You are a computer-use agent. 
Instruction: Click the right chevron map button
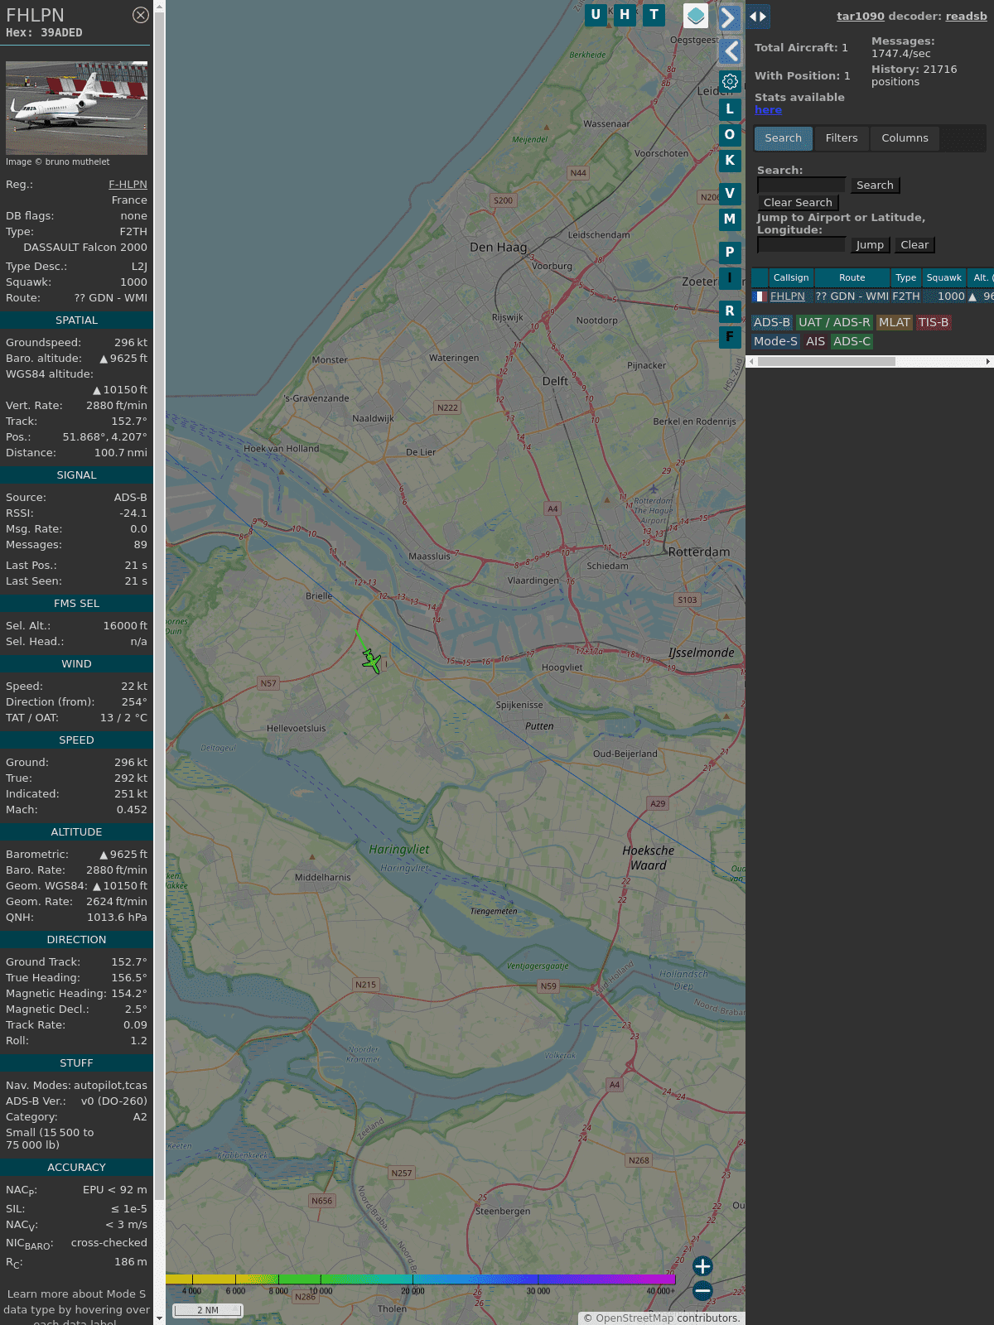pos(729,18)
